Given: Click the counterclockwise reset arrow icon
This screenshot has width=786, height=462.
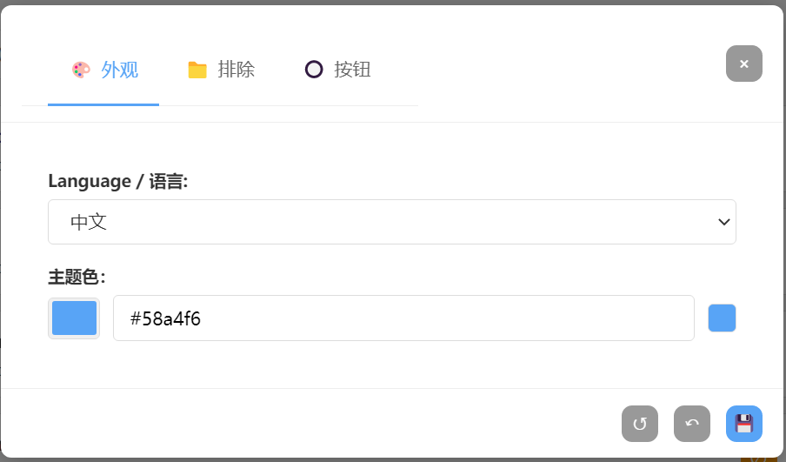Looking at the screenshot, I should pyautogui.click(x=640, y=424).
